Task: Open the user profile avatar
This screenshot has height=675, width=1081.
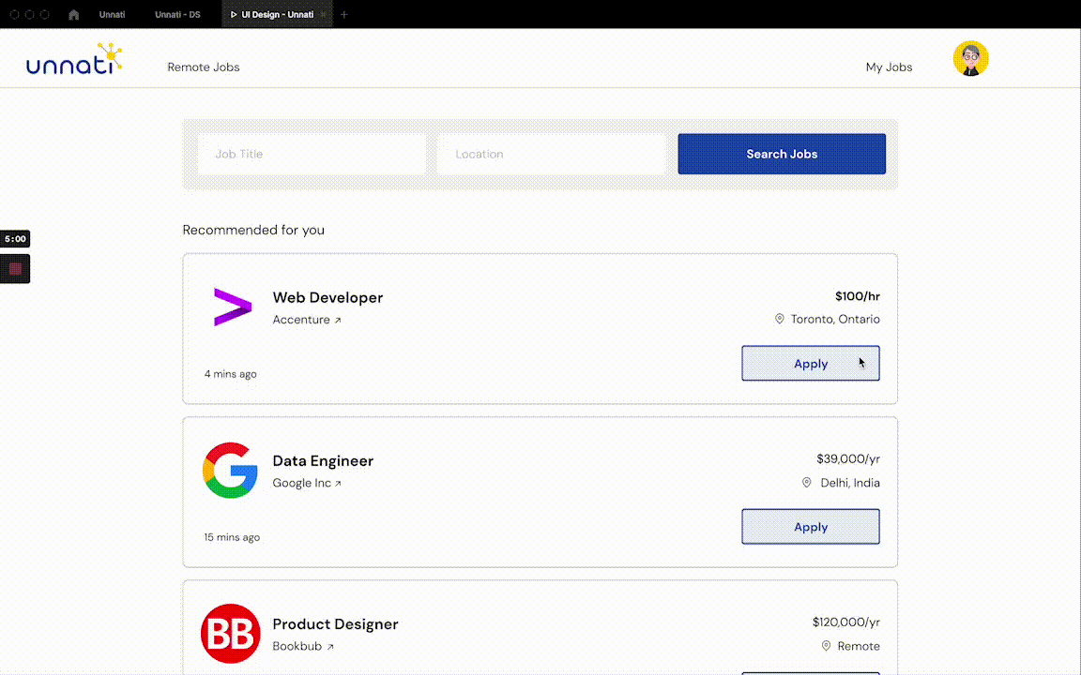Action: coord(970,58)
